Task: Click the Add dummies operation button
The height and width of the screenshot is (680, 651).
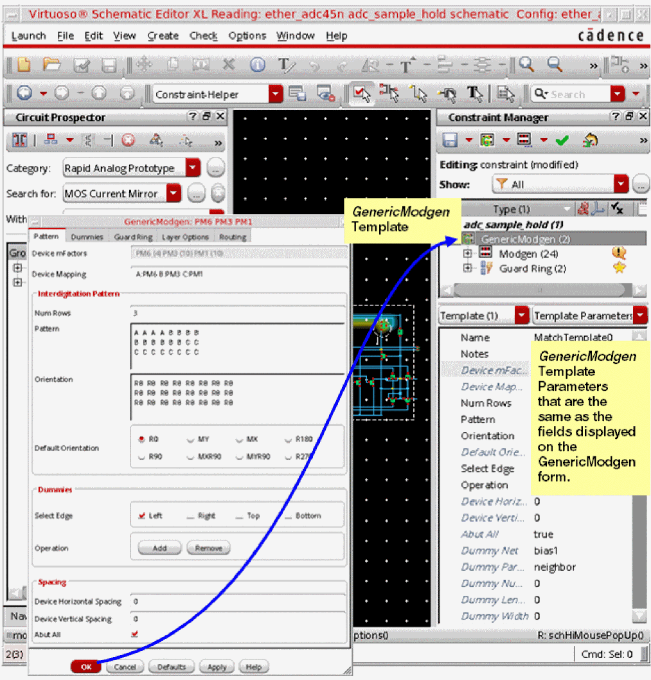Action: tap(159, 548)
